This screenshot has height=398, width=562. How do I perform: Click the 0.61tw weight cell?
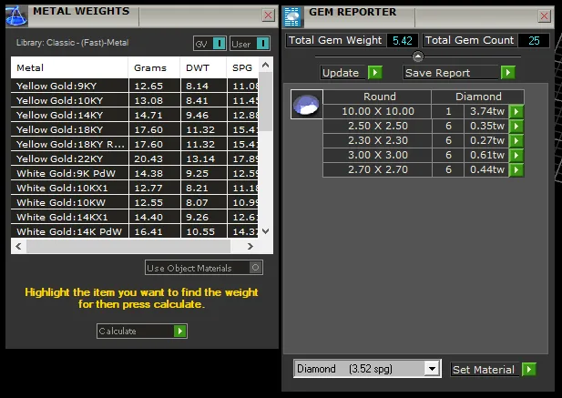[486, 155]
